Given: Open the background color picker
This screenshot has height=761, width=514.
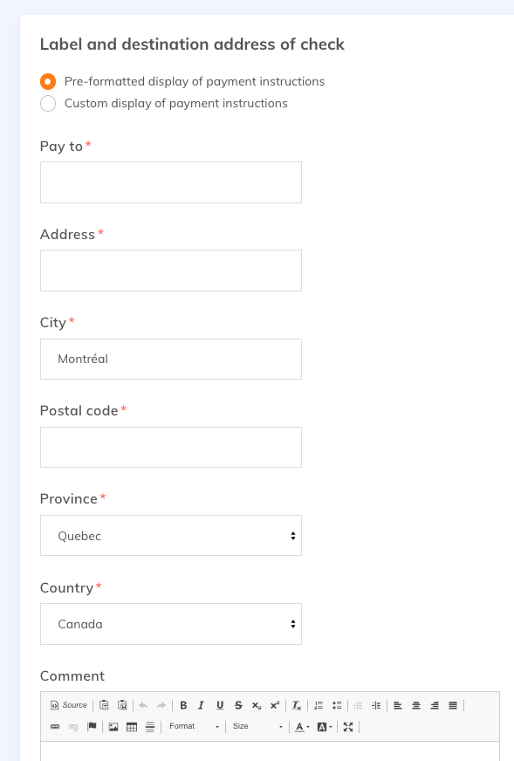Looking at the screenshot, I should click(x=325, y=727).
